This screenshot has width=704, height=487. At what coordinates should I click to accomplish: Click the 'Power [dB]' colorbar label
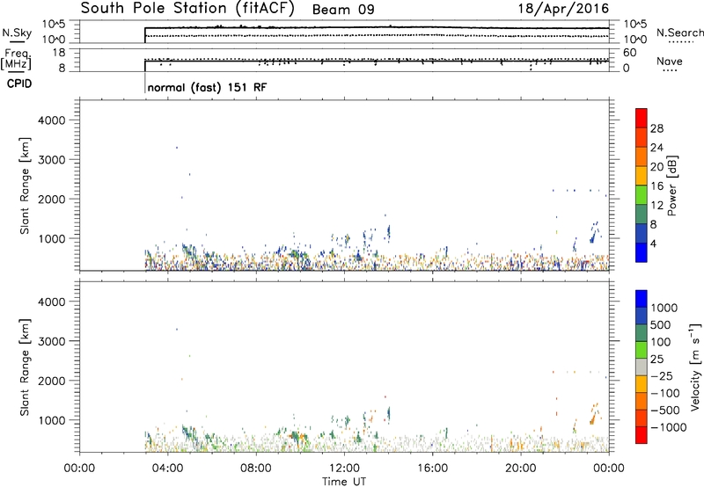pos(672,185)
